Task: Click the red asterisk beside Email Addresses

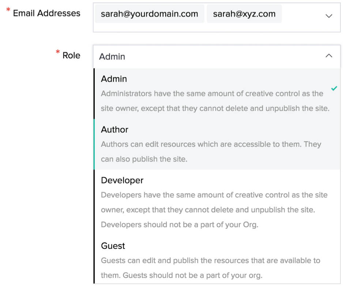Action: coord(8,11)
